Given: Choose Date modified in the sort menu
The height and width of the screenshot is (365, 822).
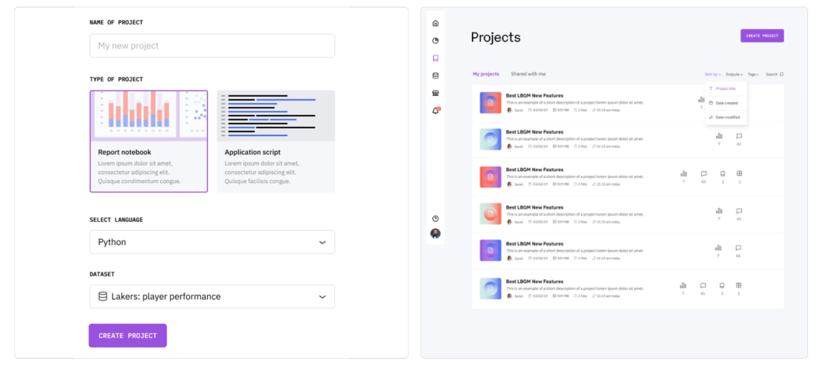Looking at the screenshot, I should [x=727, y=117].
